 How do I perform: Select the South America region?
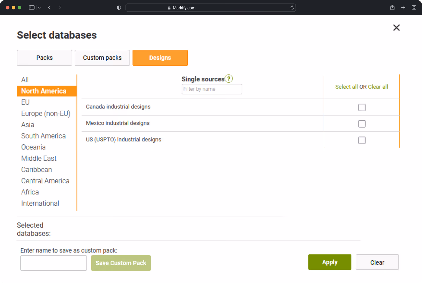pyautogui.click(x=43, y=136)
